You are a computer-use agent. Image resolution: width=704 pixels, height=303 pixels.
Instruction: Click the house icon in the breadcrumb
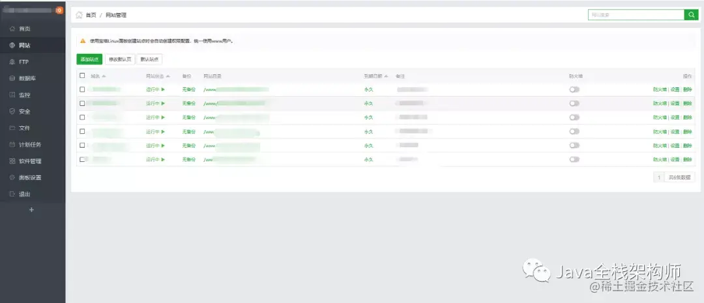pyautogui.click(x=79, y=15)
